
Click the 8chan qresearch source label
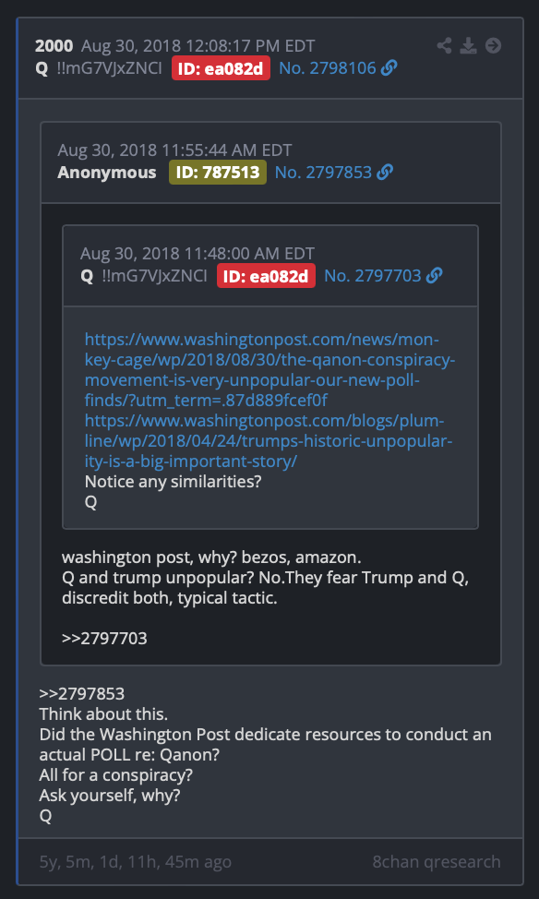(x=437, y=862)
